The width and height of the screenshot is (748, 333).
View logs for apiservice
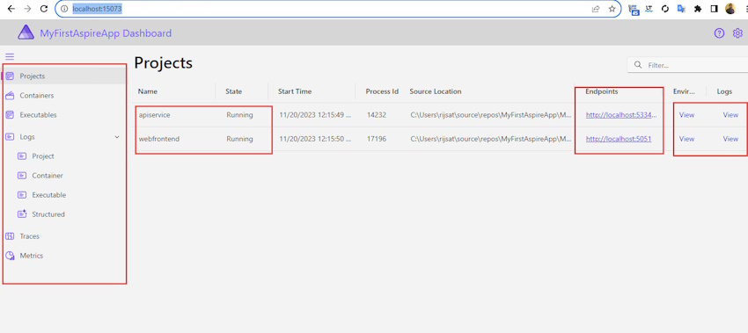pos(730,115)
